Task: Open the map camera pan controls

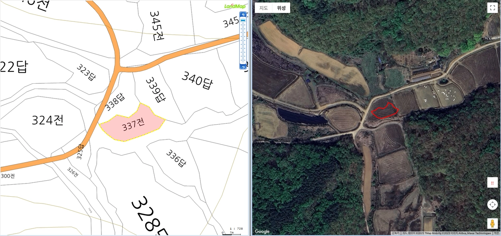Action: (493, 204)
